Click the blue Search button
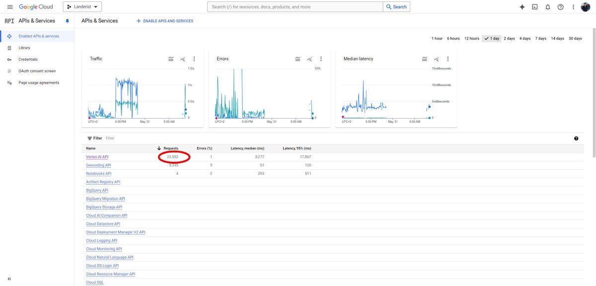This screenshot has width=596, height=286. point(396,7)
